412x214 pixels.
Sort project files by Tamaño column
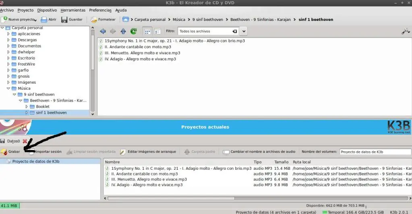pos(282,162)
